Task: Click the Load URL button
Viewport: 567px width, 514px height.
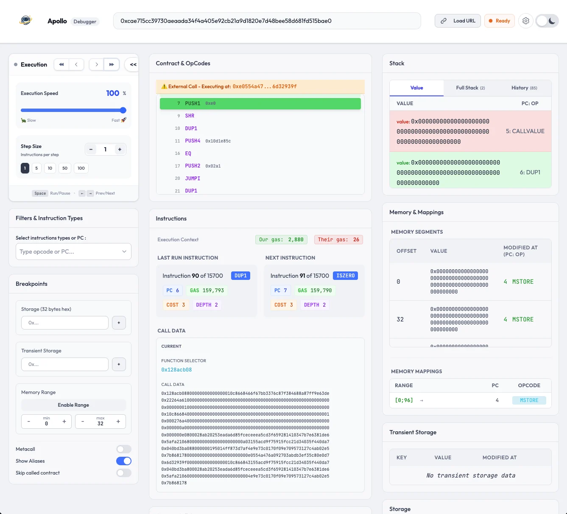Action: click(x=458, y=21)
